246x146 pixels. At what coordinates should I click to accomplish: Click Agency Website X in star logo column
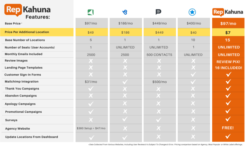tap(193, 128)
